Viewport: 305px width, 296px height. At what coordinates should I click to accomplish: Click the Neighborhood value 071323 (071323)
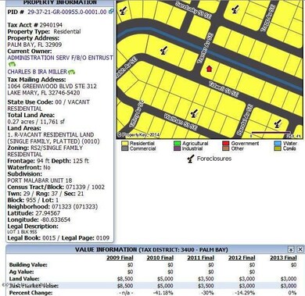coord(75,207)
